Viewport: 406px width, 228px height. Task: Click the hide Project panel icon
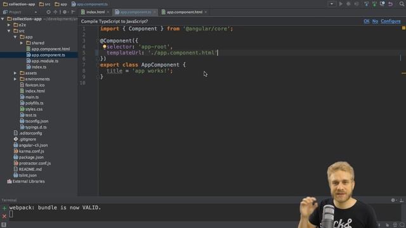[x=74, y=12]
